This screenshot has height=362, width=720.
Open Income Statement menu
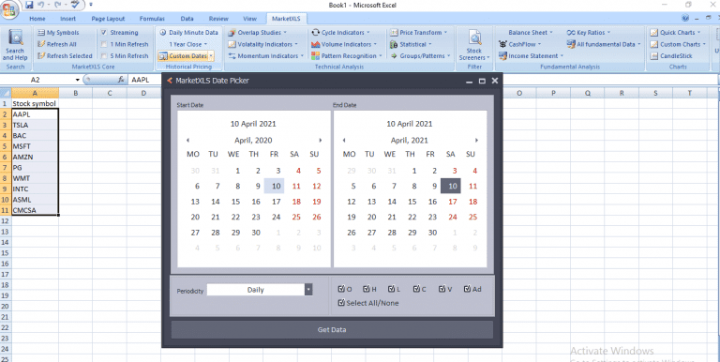click(531, 55)
